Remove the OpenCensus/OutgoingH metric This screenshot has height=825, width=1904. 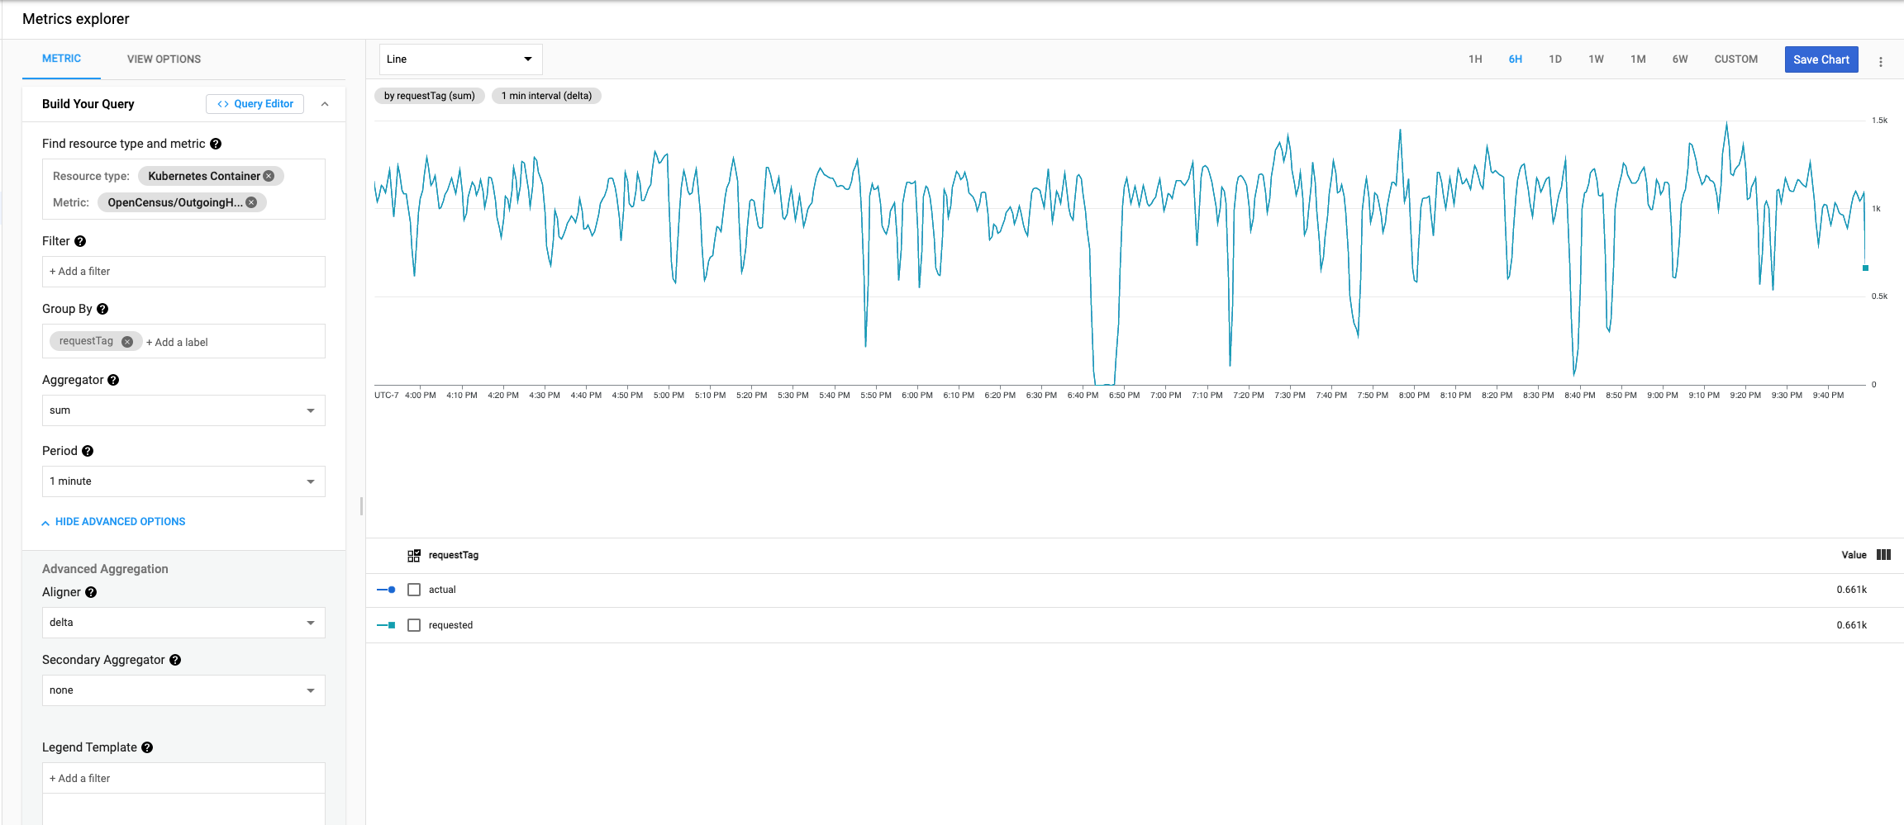pos(251,202)
